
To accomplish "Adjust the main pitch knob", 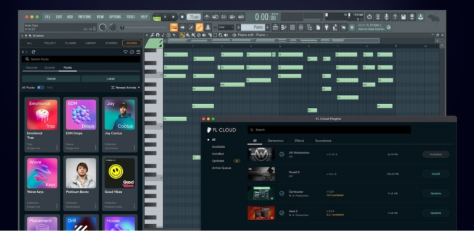I will (113, 28).
